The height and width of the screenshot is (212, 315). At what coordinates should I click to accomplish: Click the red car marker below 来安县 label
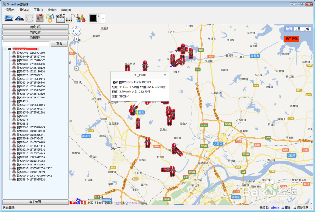click(138, 123)
